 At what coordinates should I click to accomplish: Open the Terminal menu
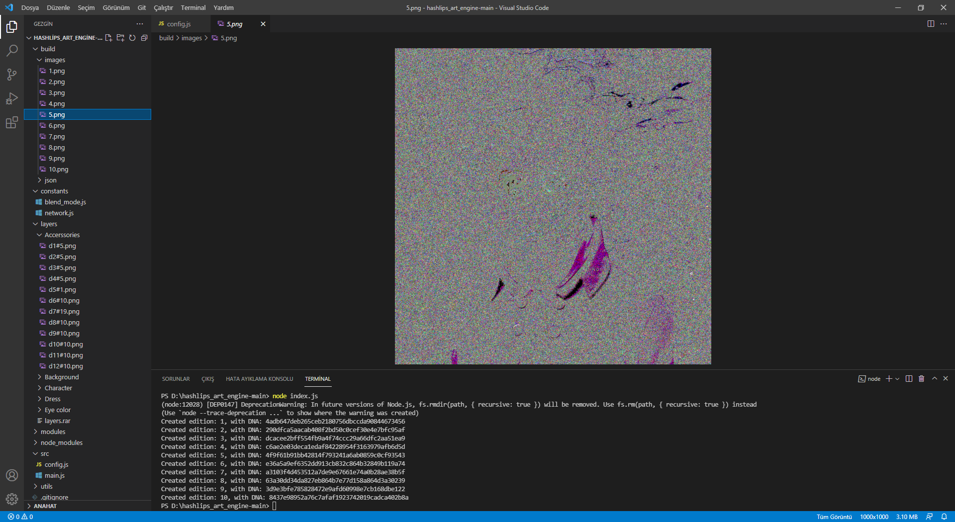click(193, 7)
